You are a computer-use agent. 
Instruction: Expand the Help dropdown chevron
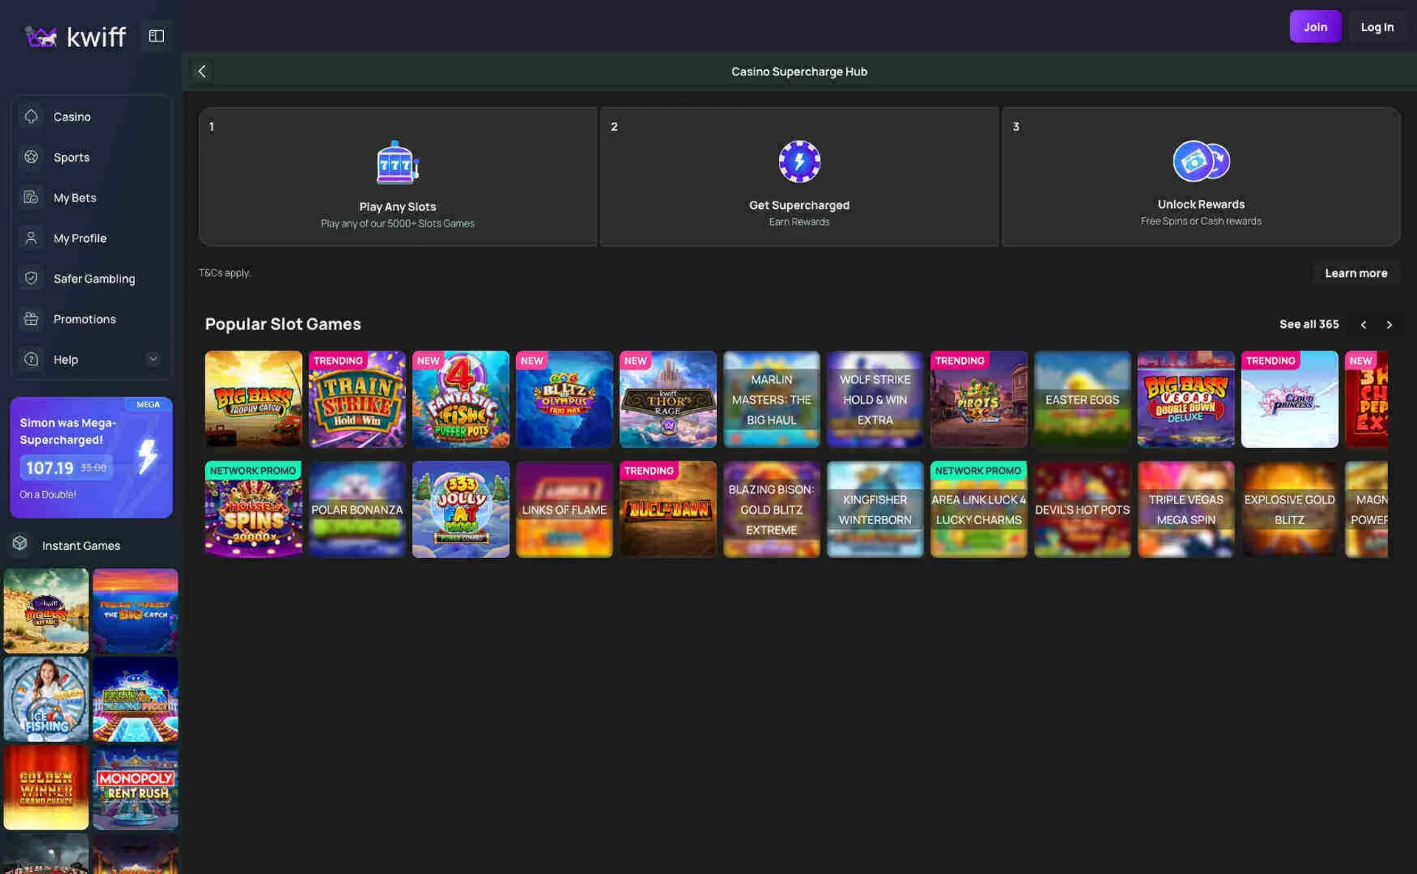click(153, 359)
